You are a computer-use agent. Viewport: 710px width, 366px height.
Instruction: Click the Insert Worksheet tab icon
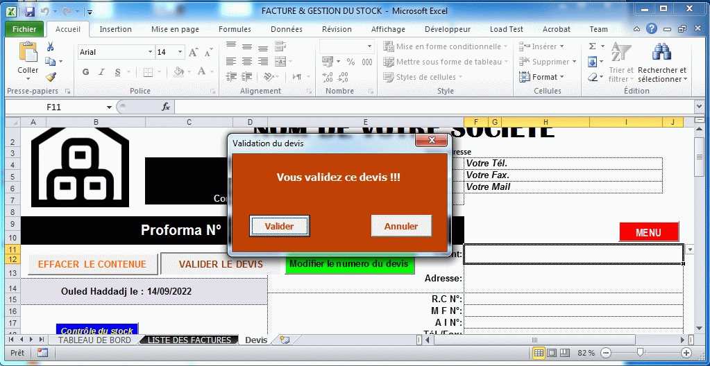point(285,340)
